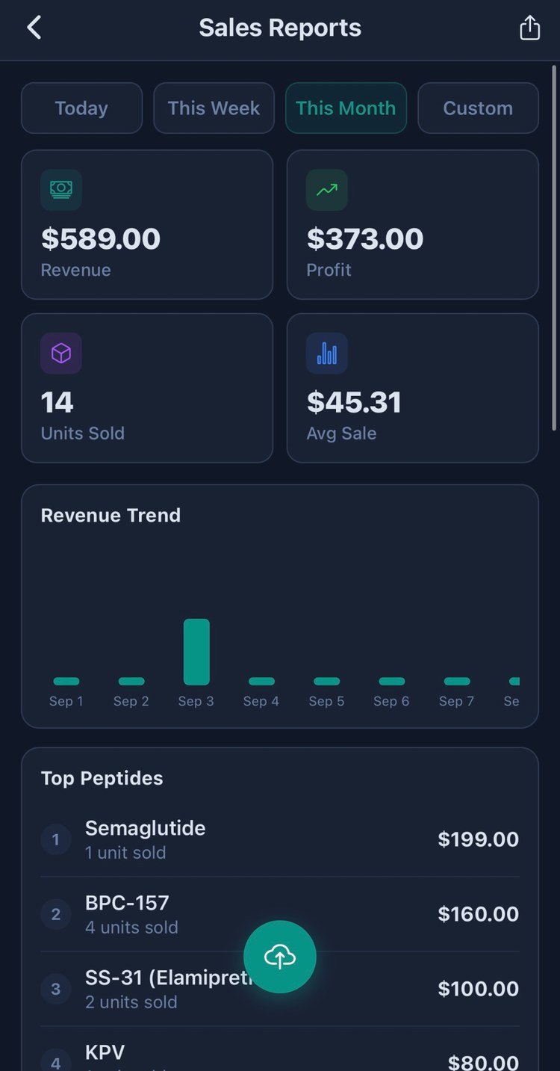Go back using the left chevron
Image resolution: width=560 pixels, height=1071 pixels.
[x=34, y=28]
